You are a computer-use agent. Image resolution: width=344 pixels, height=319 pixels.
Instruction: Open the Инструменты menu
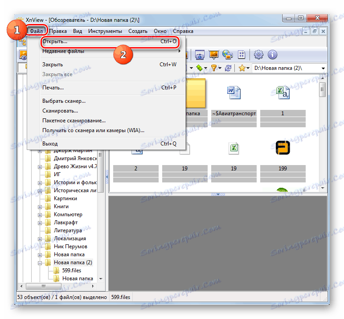[x=105, y=31]
